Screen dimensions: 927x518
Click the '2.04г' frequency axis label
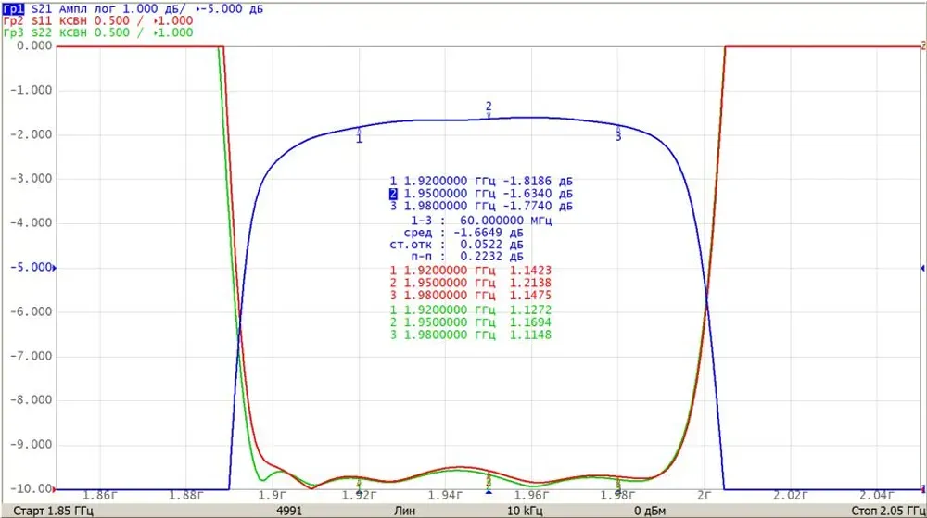877,496
